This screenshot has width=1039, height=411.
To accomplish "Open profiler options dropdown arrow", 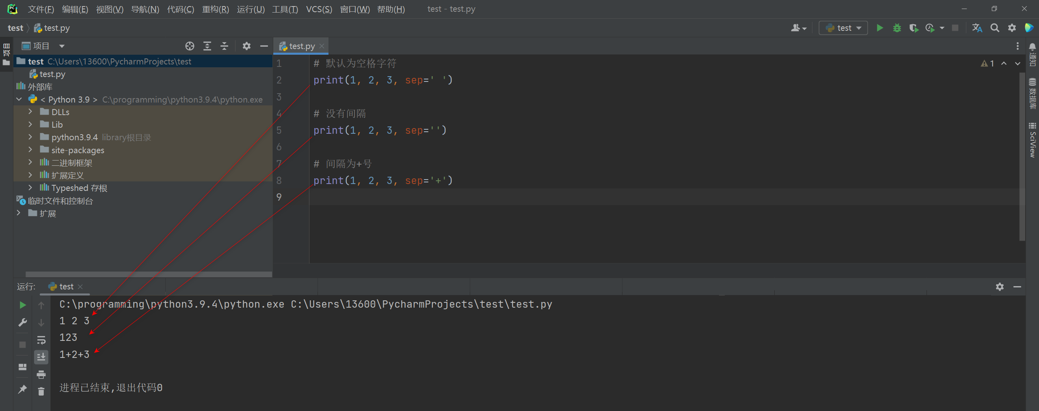I will point(942,28).
